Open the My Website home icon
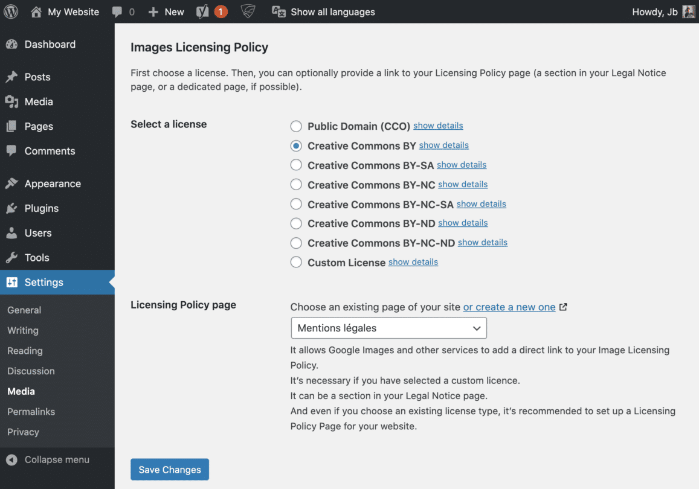The image size is (699, 489). [x=36, y=11]
